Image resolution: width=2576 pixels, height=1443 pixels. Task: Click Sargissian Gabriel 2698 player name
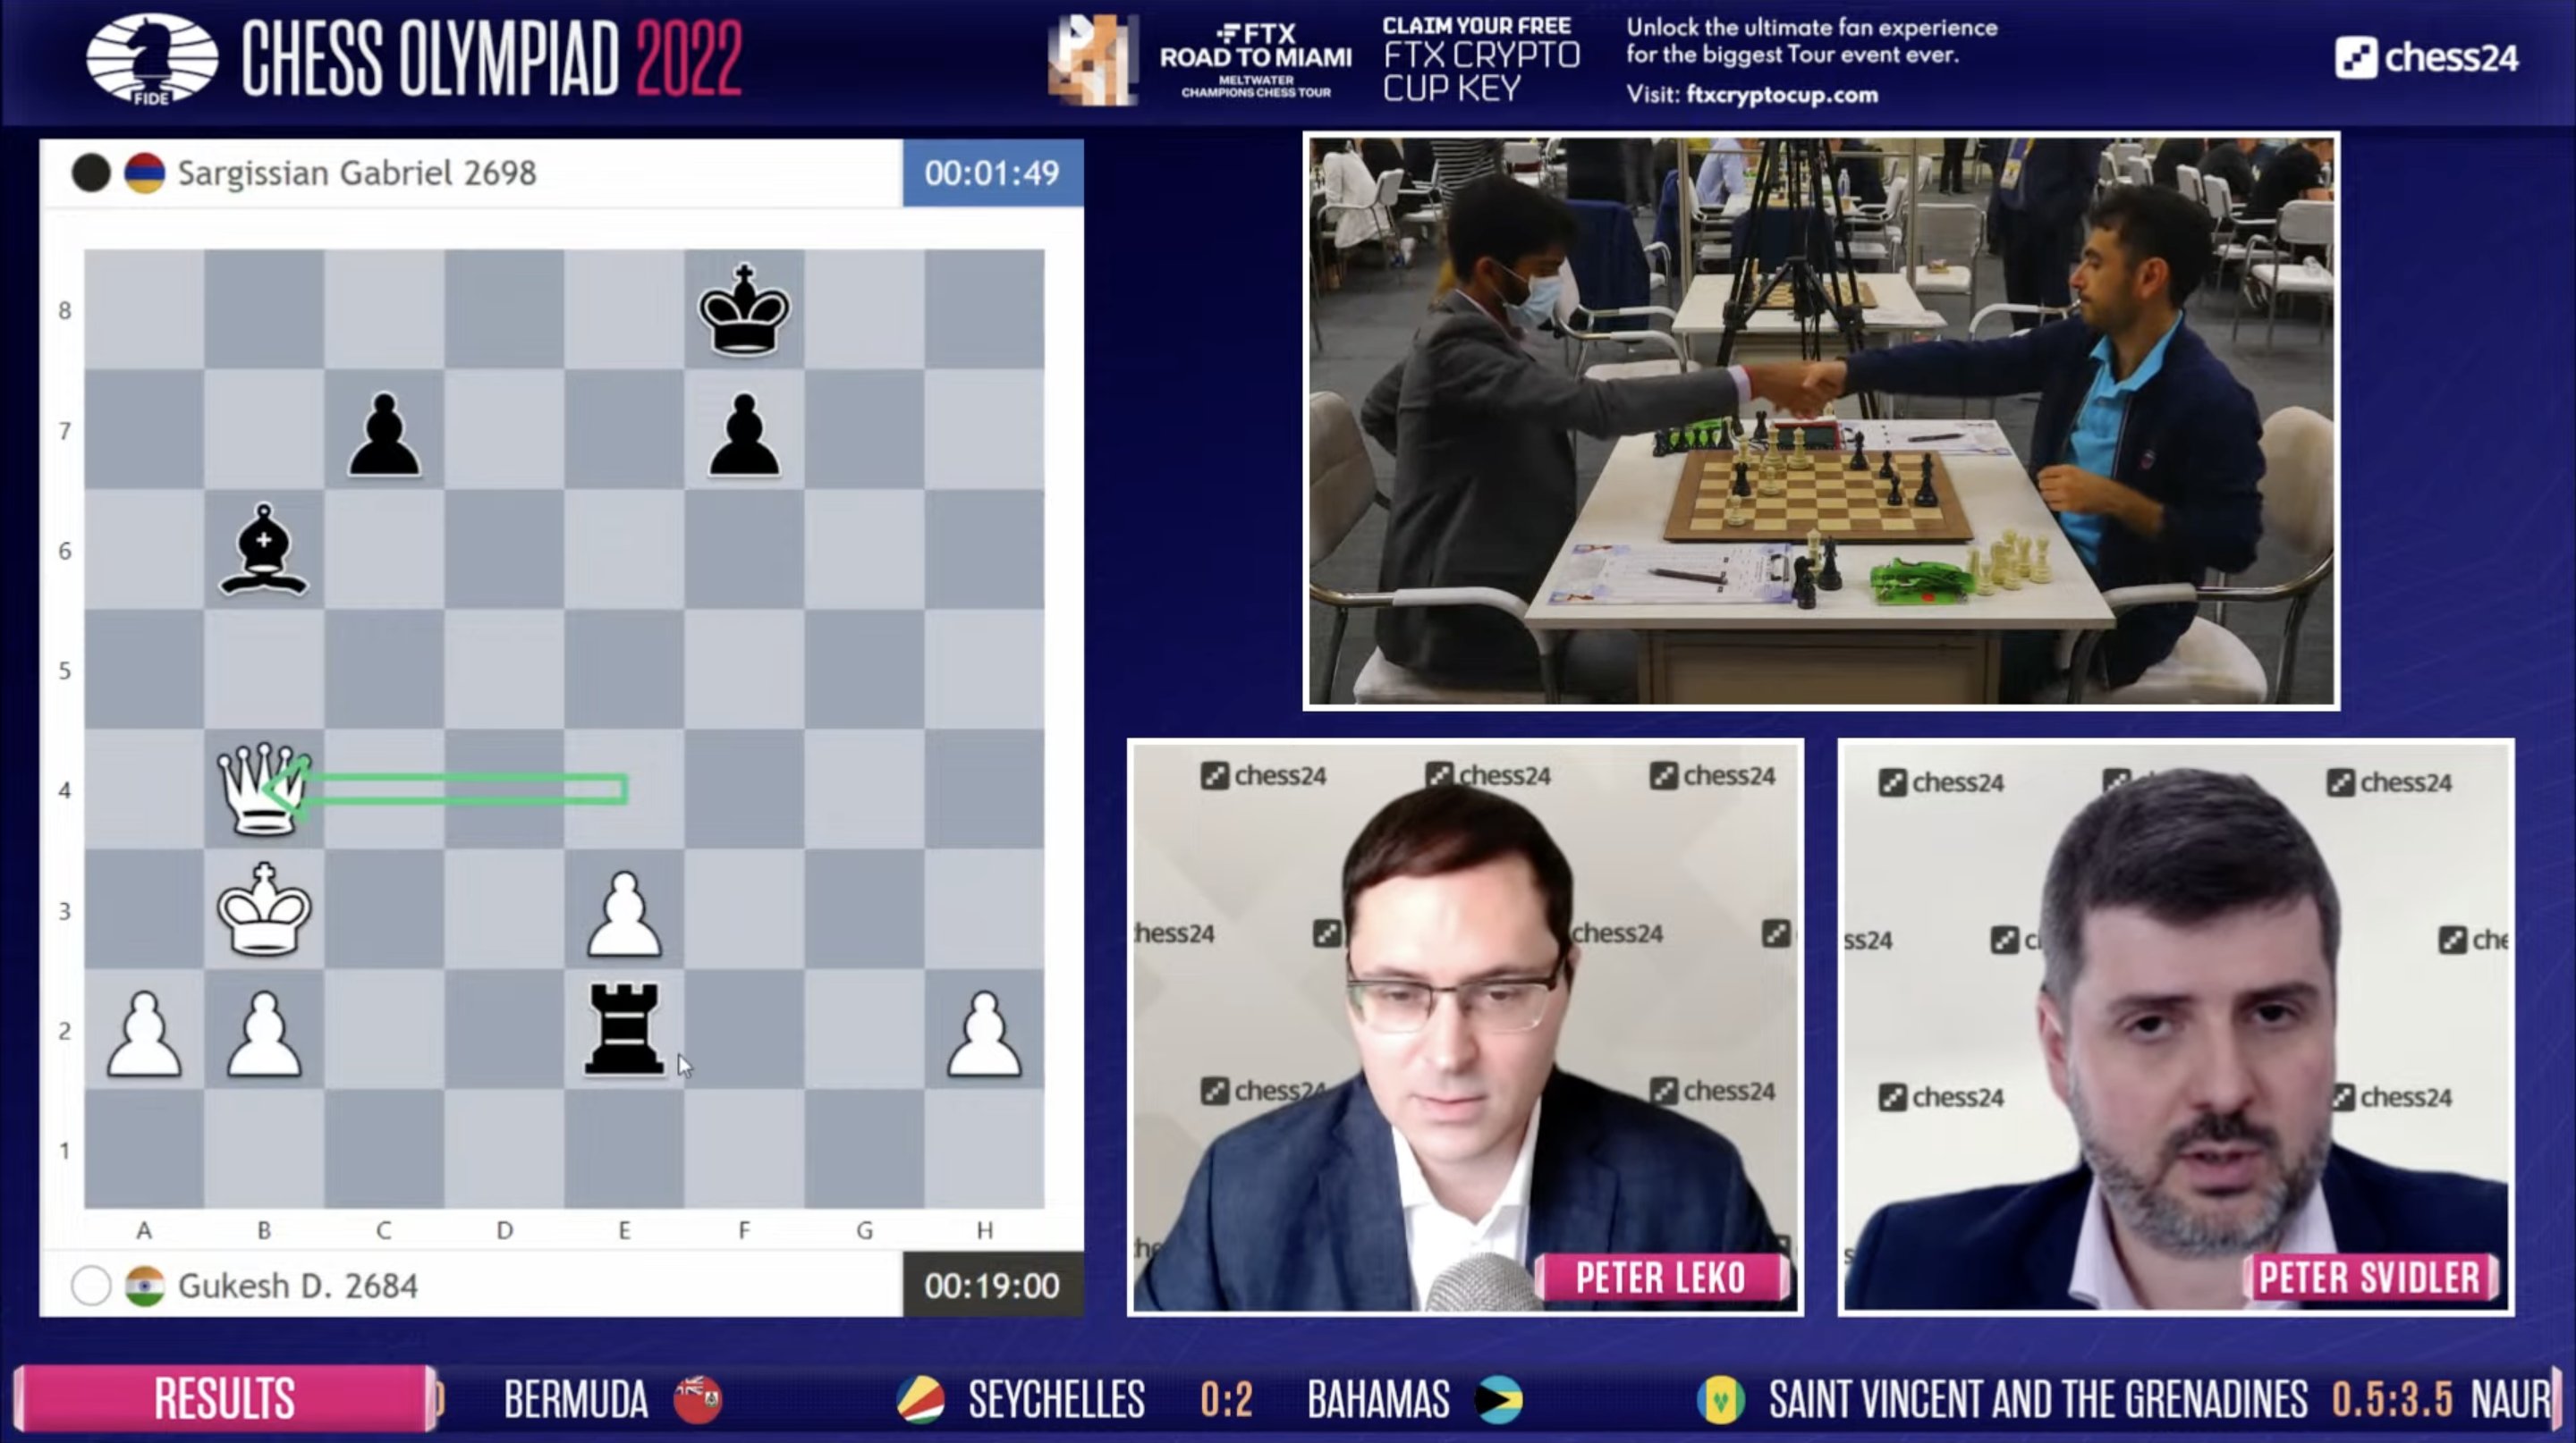tap(357, 173)
